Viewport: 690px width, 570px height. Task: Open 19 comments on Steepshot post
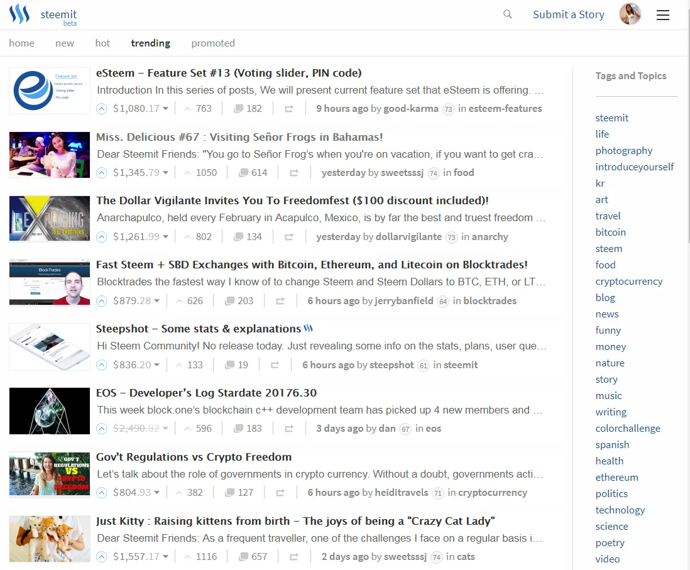pyautogui.click(x=236, y=365)
